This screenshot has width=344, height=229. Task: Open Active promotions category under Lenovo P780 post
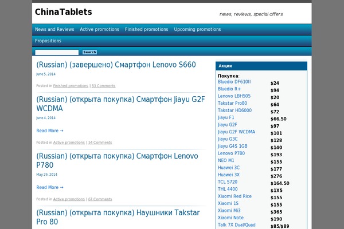[69, 199]
